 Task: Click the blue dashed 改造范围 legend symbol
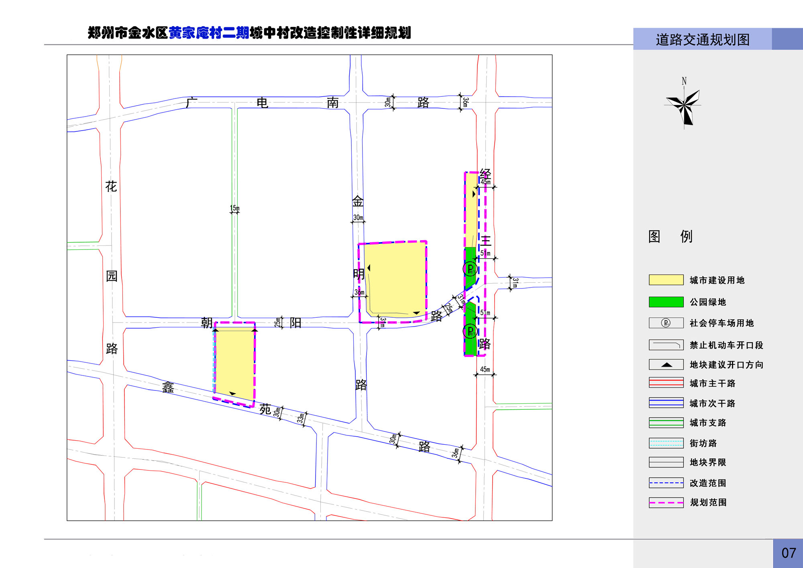[666, 483]
